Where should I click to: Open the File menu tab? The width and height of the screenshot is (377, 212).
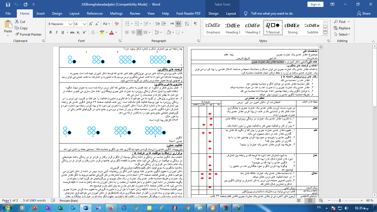8,14
